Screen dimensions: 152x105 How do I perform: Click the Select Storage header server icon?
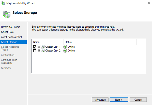7,14
